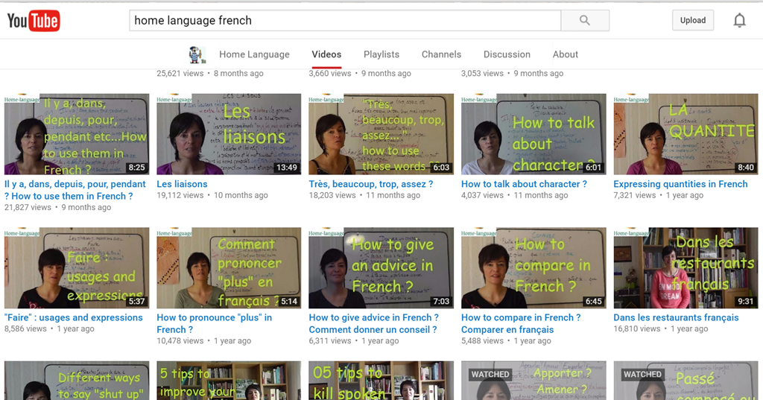Play the 'LA QUANTITE' video thumbnail
Screen dimensions: 763x400
point(686,134)
